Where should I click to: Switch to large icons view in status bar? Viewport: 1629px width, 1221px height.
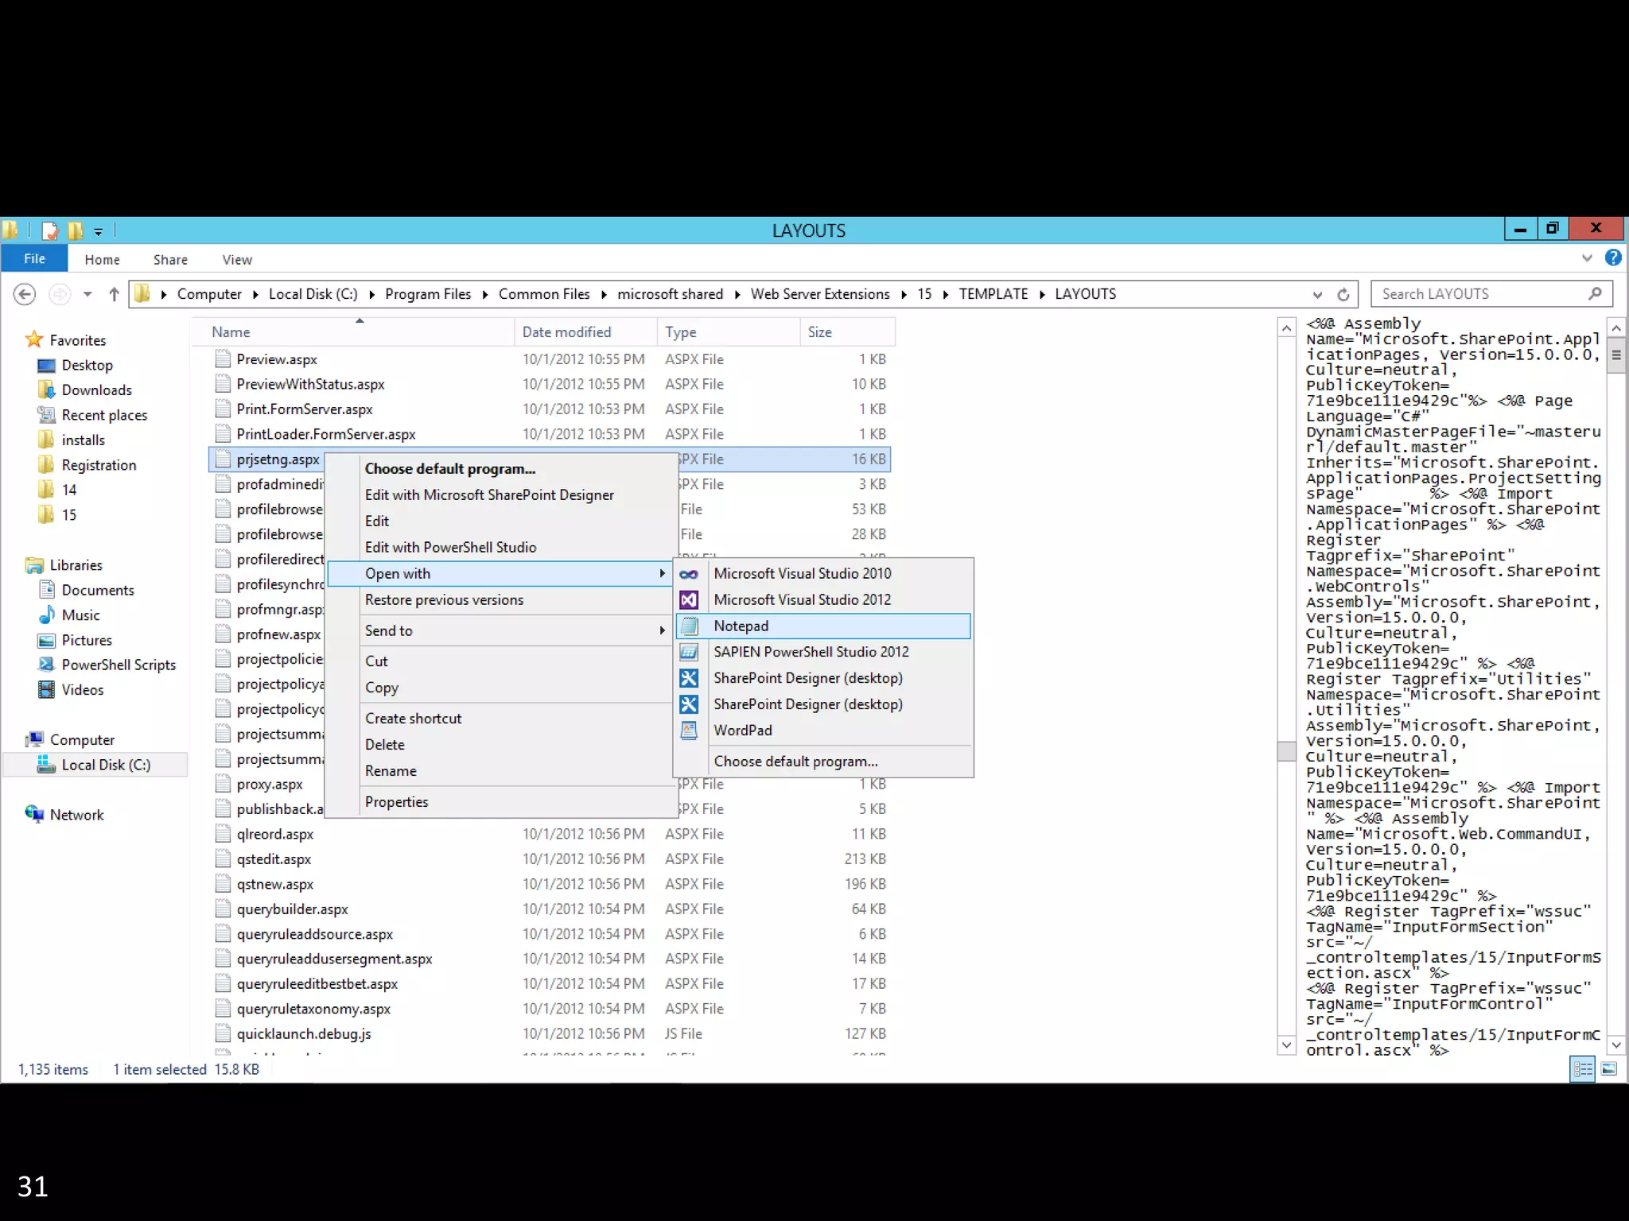tap(1608, 1069)
